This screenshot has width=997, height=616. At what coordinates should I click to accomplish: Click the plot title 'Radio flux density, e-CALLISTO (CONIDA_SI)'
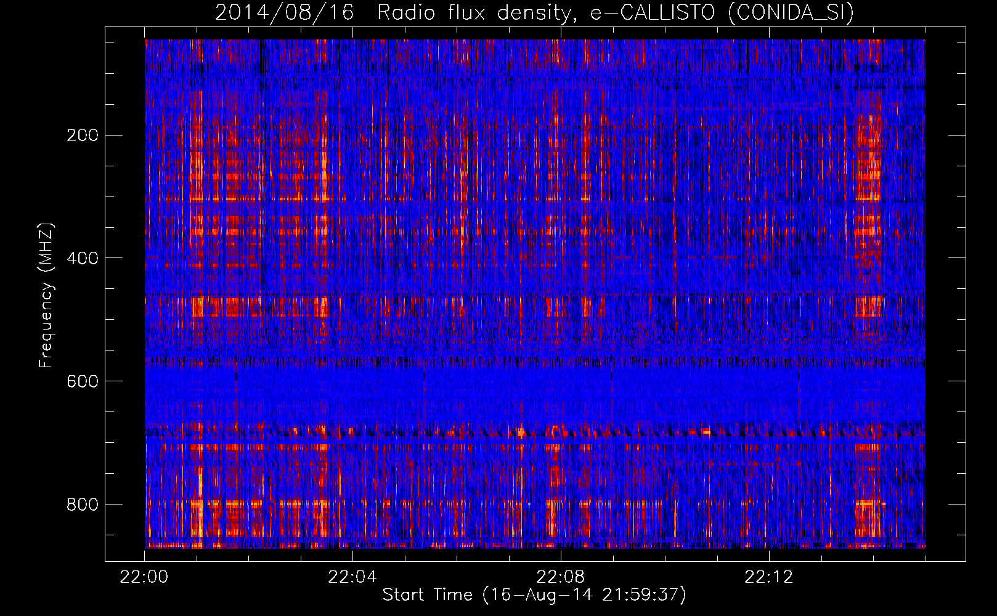pos(616,12)
